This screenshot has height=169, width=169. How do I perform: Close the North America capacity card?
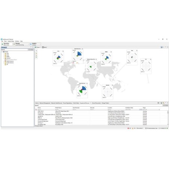(x=82, y=49)
